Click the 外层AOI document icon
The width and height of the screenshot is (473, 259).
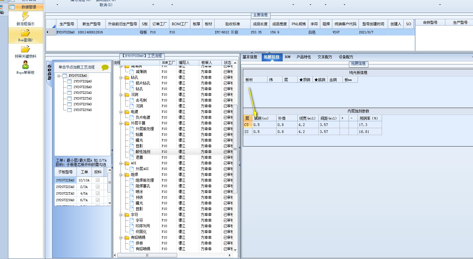pos(132,169)
